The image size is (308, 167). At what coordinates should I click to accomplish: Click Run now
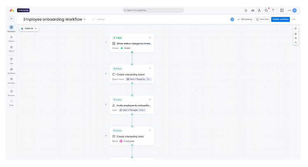[262, 19]
